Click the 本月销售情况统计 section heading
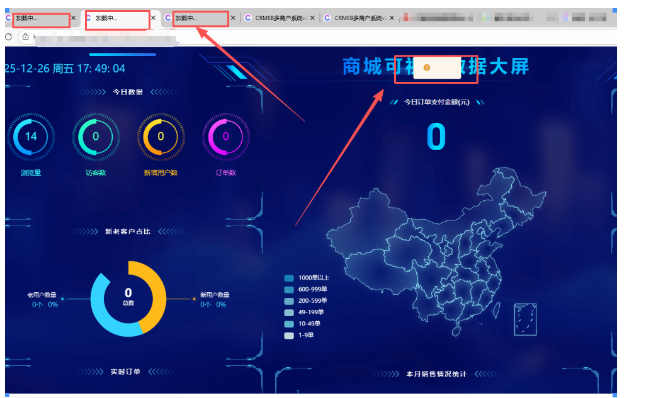 click(436, 374)
